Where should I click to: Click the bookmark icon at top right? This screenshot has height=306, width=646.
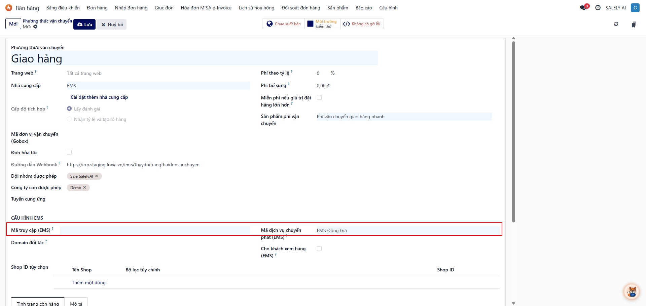(634, 25)
